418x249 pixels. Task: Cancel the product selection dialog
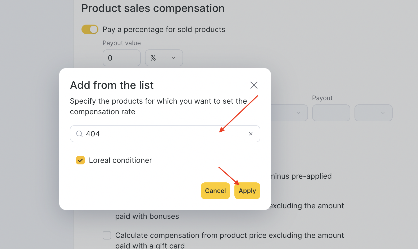pyautogui.click(x=215, y=191)
